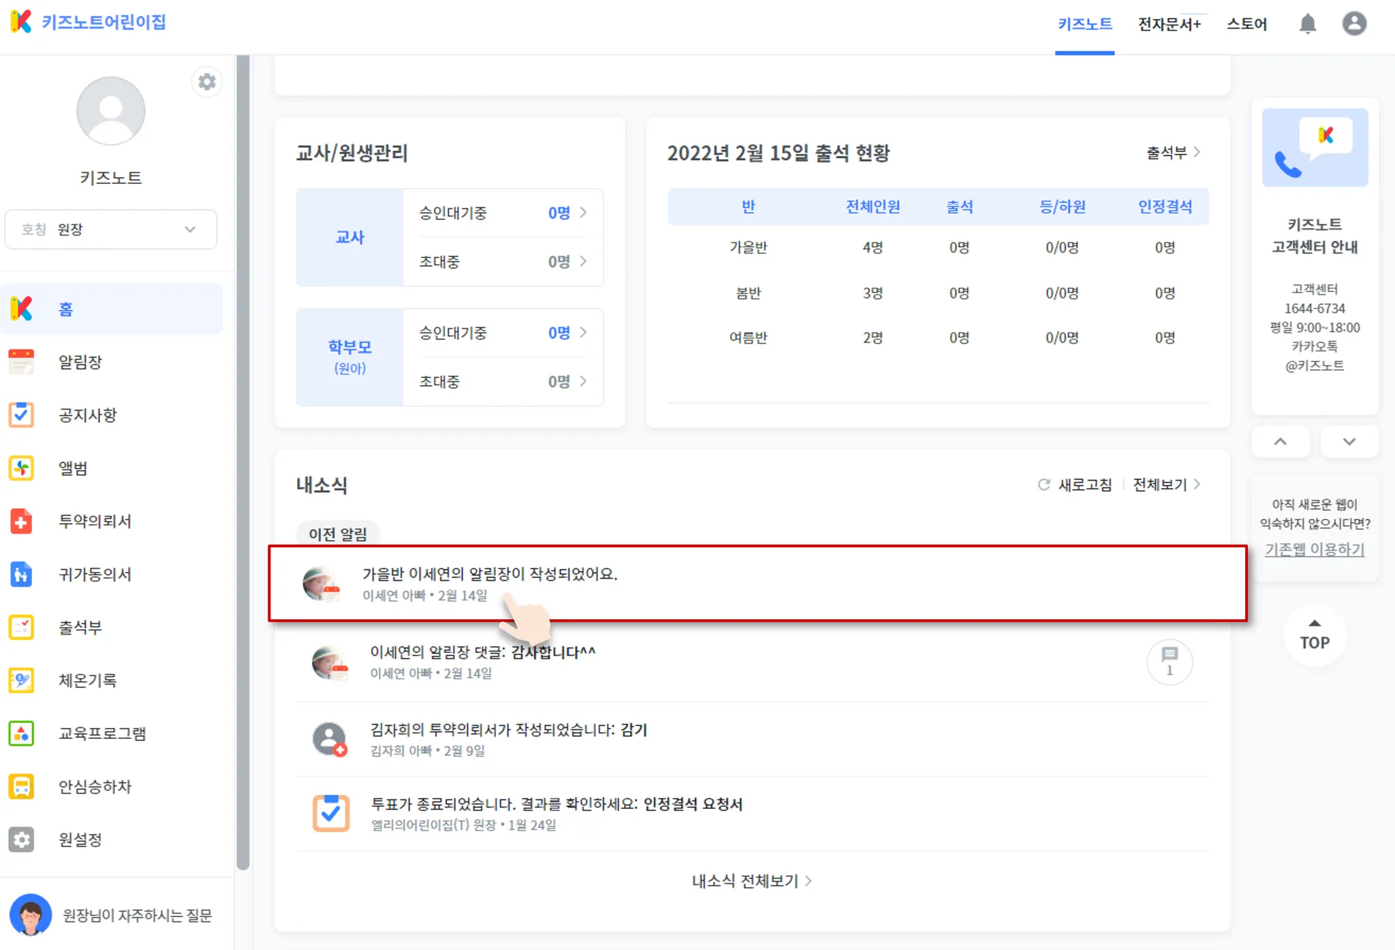Switch to 전자문서+ tab
Image resolution: width=1395 pixels, height=950 pixels.
point(1169,25)
